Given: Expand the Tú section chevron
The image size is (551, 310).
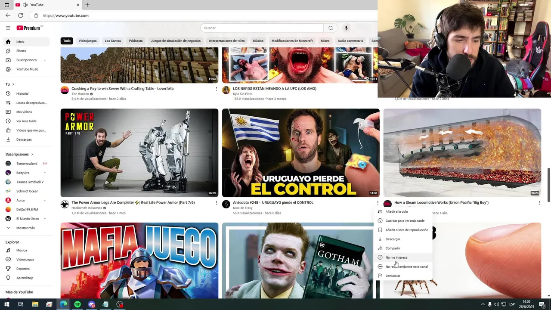Looking at the screenshot, I should 13,84.
